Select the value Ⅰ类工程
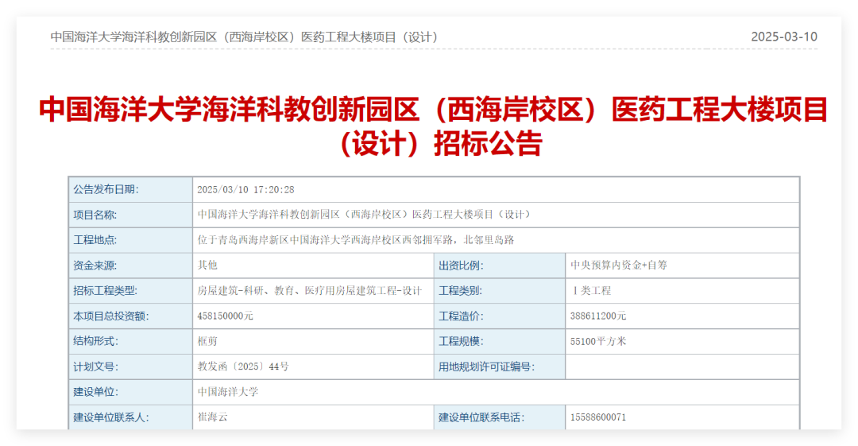The width and height of the screenshot is (858, 446). (590, 290)
